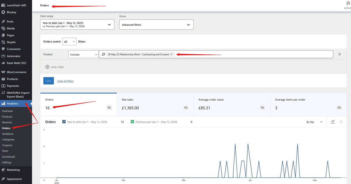Click the plus icon to add a filter
Viewport: 351px width, 184px height.
47,67
